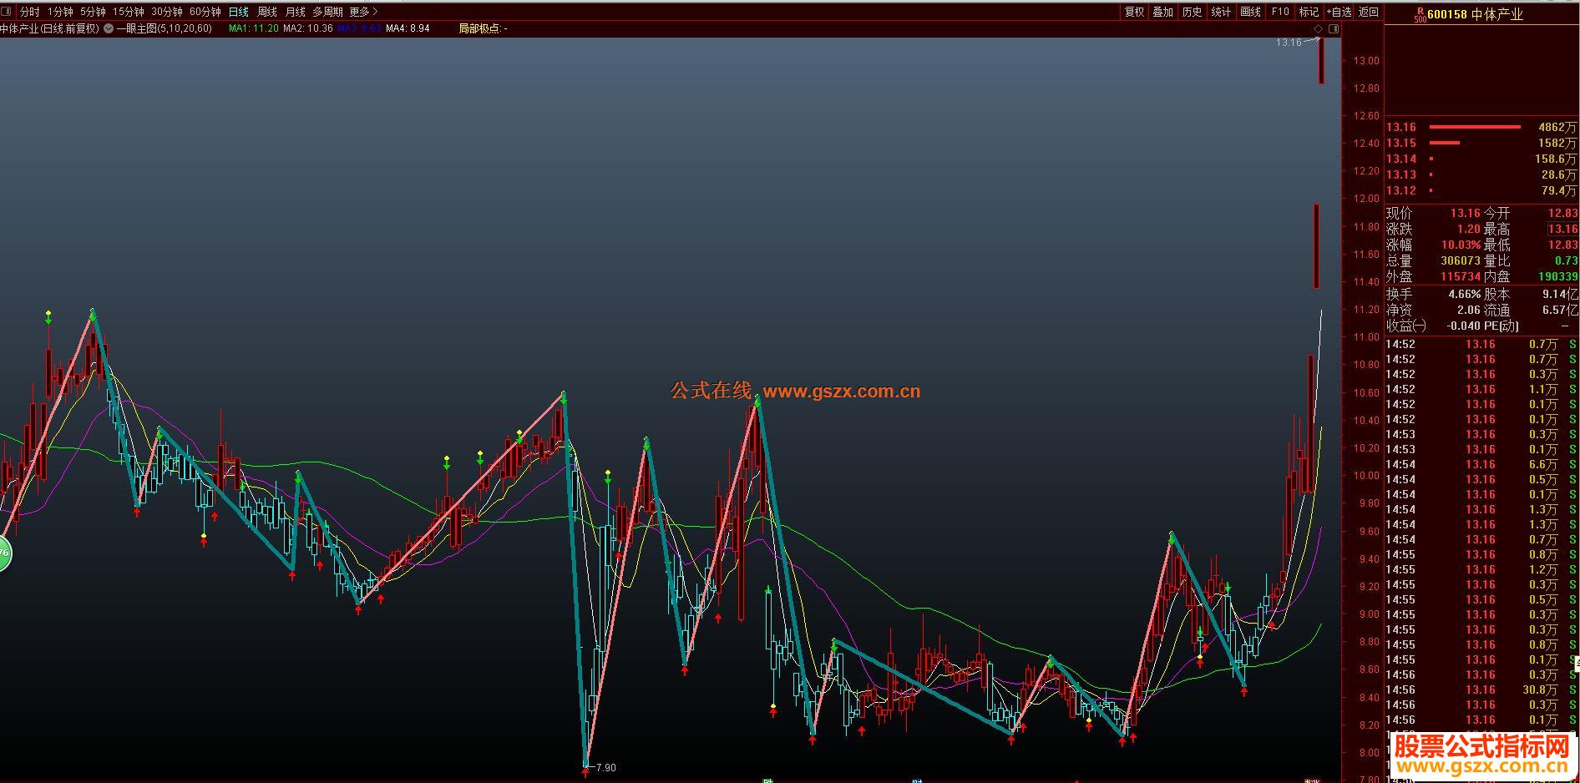1580x783 pixels.
Task: Click the 今开 12.83 value
Action: [x=1562, y=213]
